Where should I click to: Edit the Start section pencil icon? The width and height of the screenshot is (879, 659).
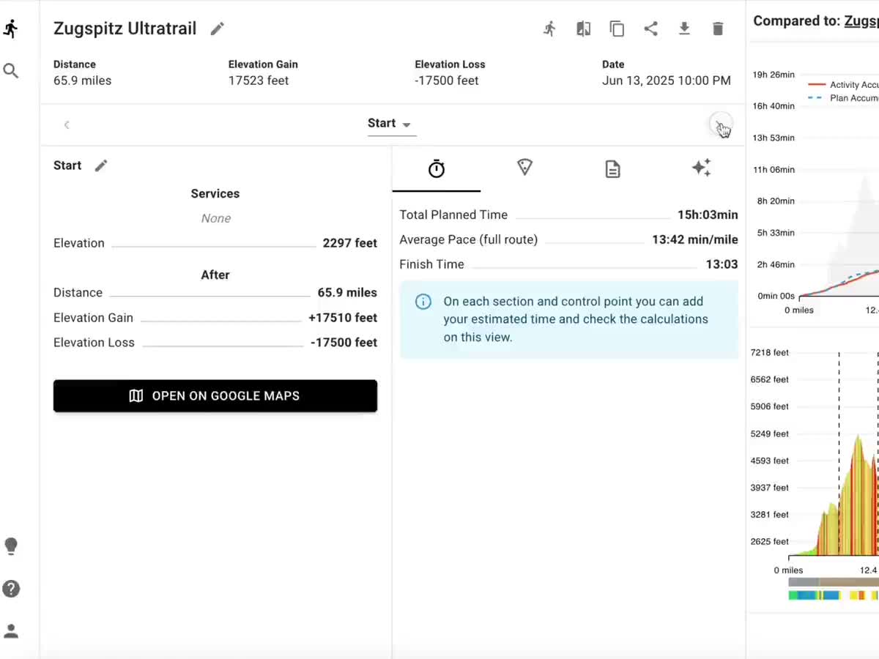point(101,165)
